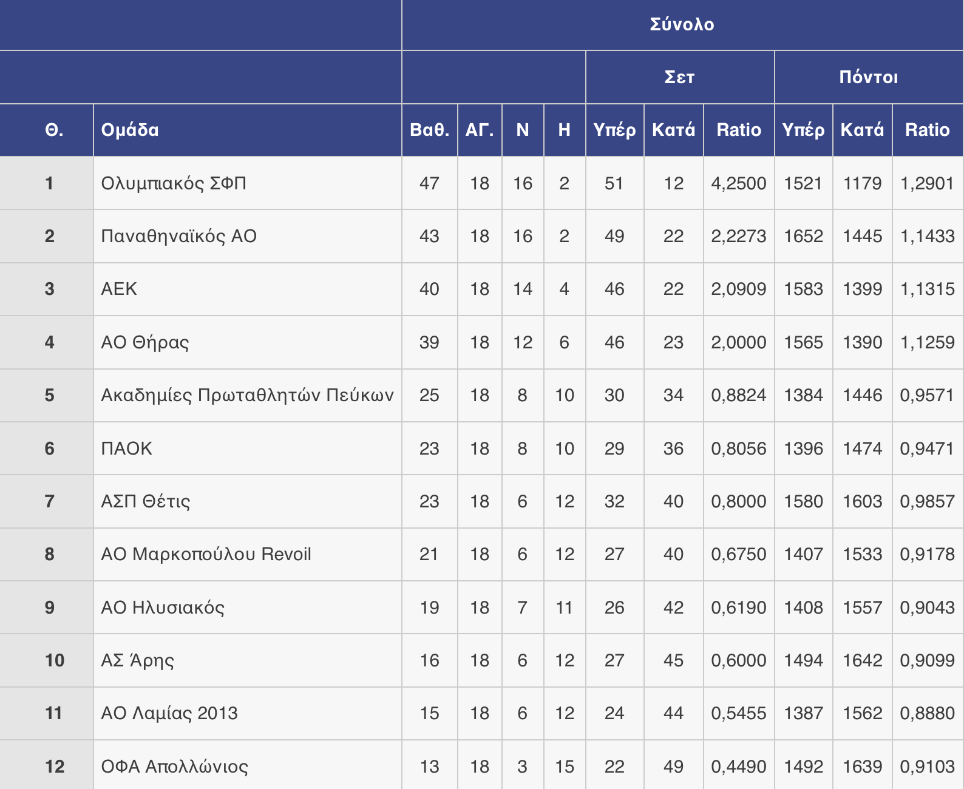
Task: Click the ΠΑΟΚ team name
Action: pos(126,449)
